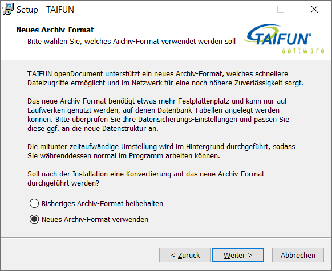Viewport: 332px width, 271px height.
Task: Minimize the Setup window
Action: (x=248, y=9)
